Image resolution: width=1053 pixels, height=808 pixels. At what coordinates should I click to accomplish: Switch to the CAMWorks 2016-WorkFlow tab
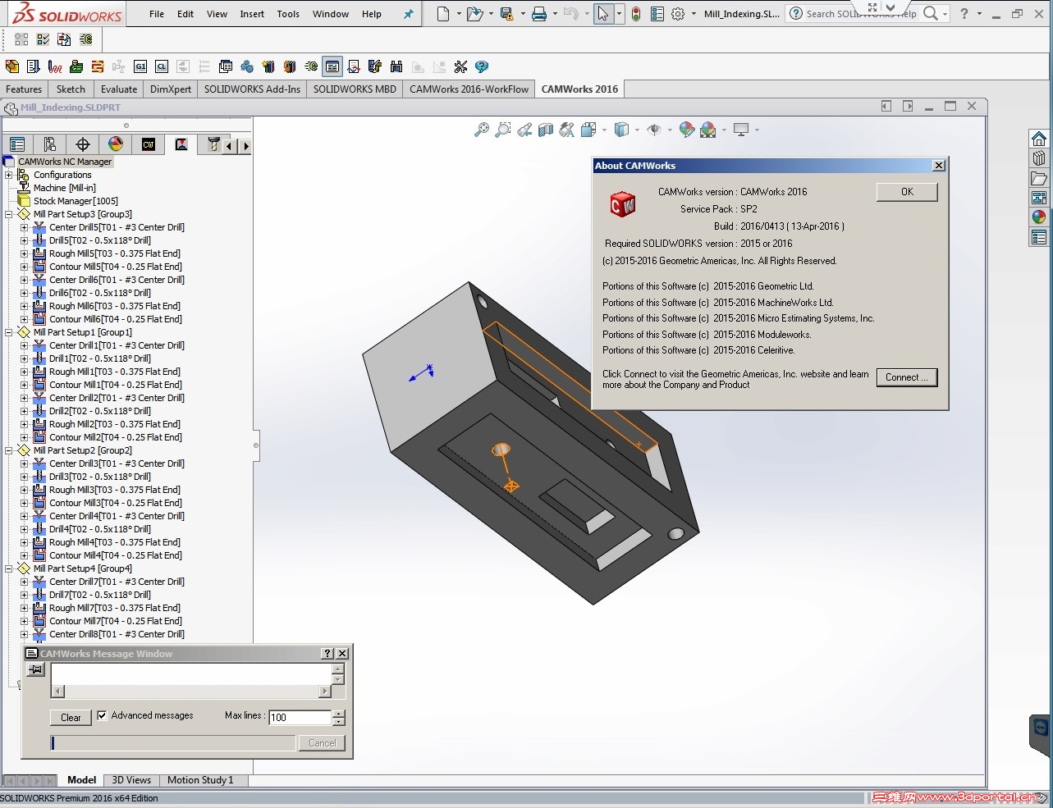(469, 89)
